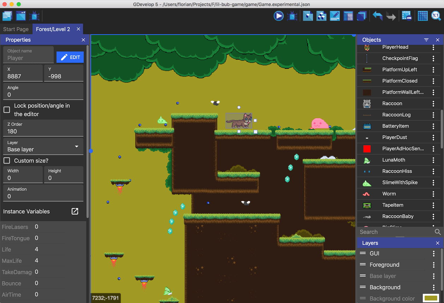Open options menu for the Raccoon object

tap(433, 103)
